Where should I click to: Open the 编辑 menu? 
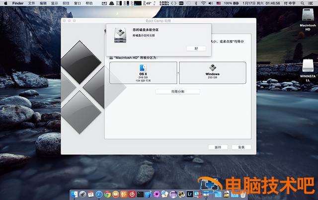43,3
